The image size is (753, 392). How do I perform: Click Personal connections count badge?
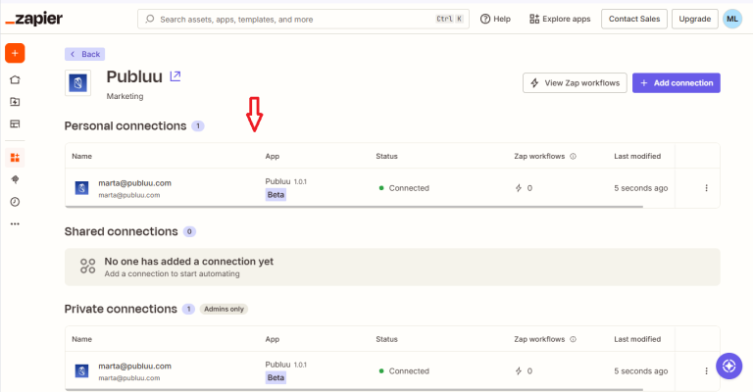point(198,126)
